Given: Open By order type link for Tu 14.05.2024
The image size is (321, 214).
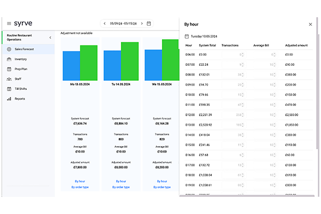Looking at the screenshot, I should (121, 187).
